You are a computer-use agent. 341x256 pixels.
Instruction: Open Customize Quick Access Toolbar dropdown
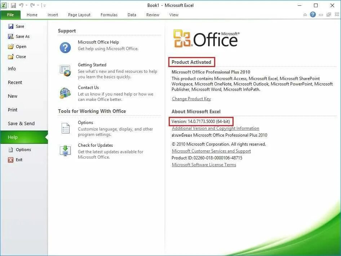pyautogui.click(x=44, y=6)
